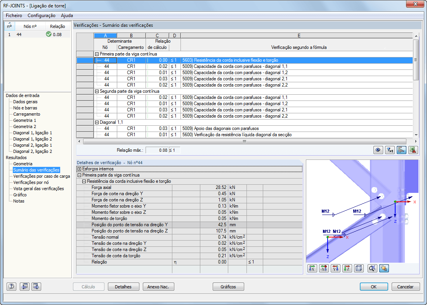Show view in X direction
The image size is (427, 305).
[312, 269]
